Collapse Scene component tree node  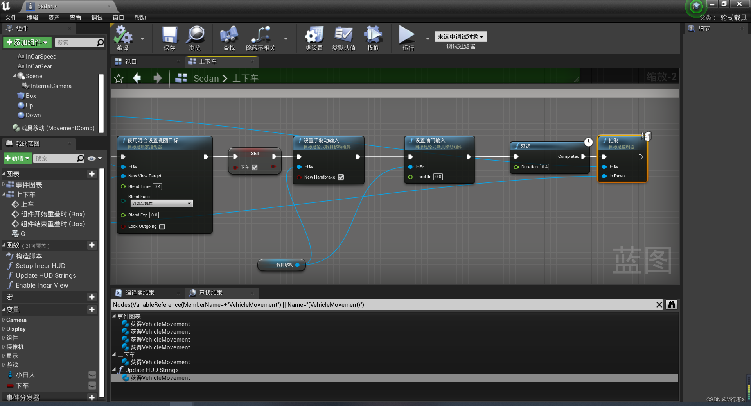14,76
